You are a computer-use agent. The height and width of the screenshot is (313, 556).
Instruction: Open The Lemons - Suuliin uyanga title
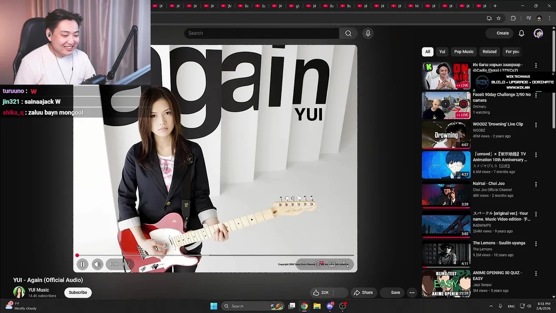click(499, 243)
